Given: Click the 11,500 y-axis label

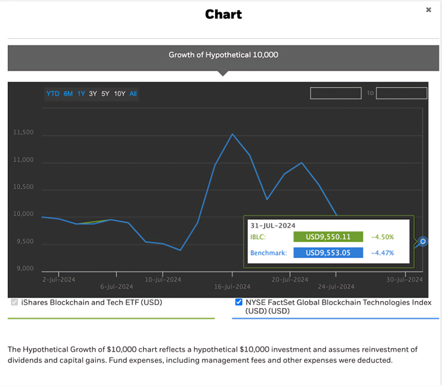Looking at the screenshot, I should coord(23,132).
